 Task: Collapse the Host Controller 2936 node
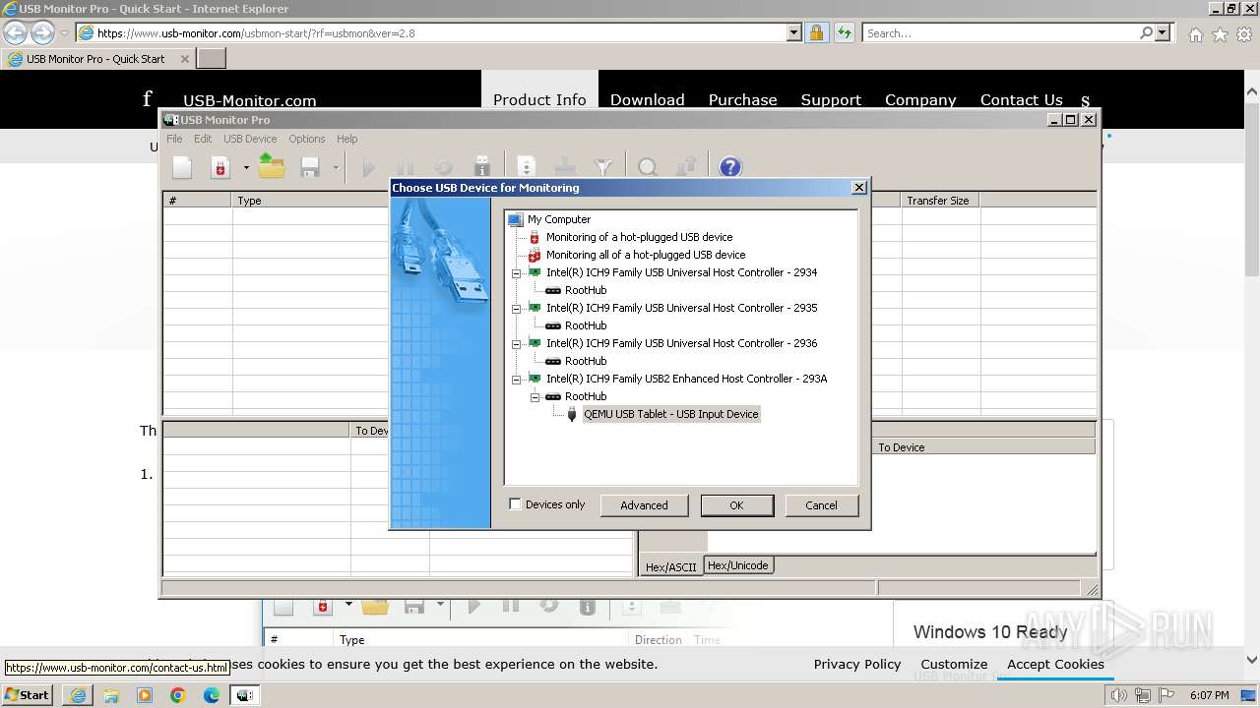point(516,343)
